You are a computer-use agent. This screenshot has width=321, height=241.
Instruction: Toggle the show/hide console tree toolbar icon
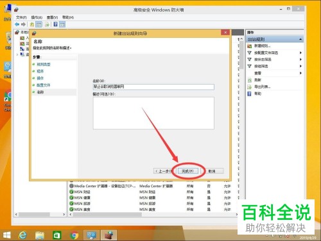(39, 24)
